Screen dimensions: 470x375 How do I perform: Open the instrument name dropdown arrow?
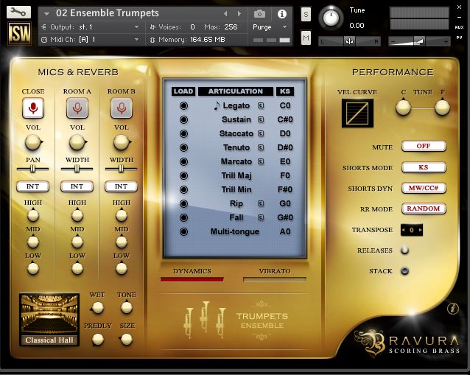coord(46,14)
